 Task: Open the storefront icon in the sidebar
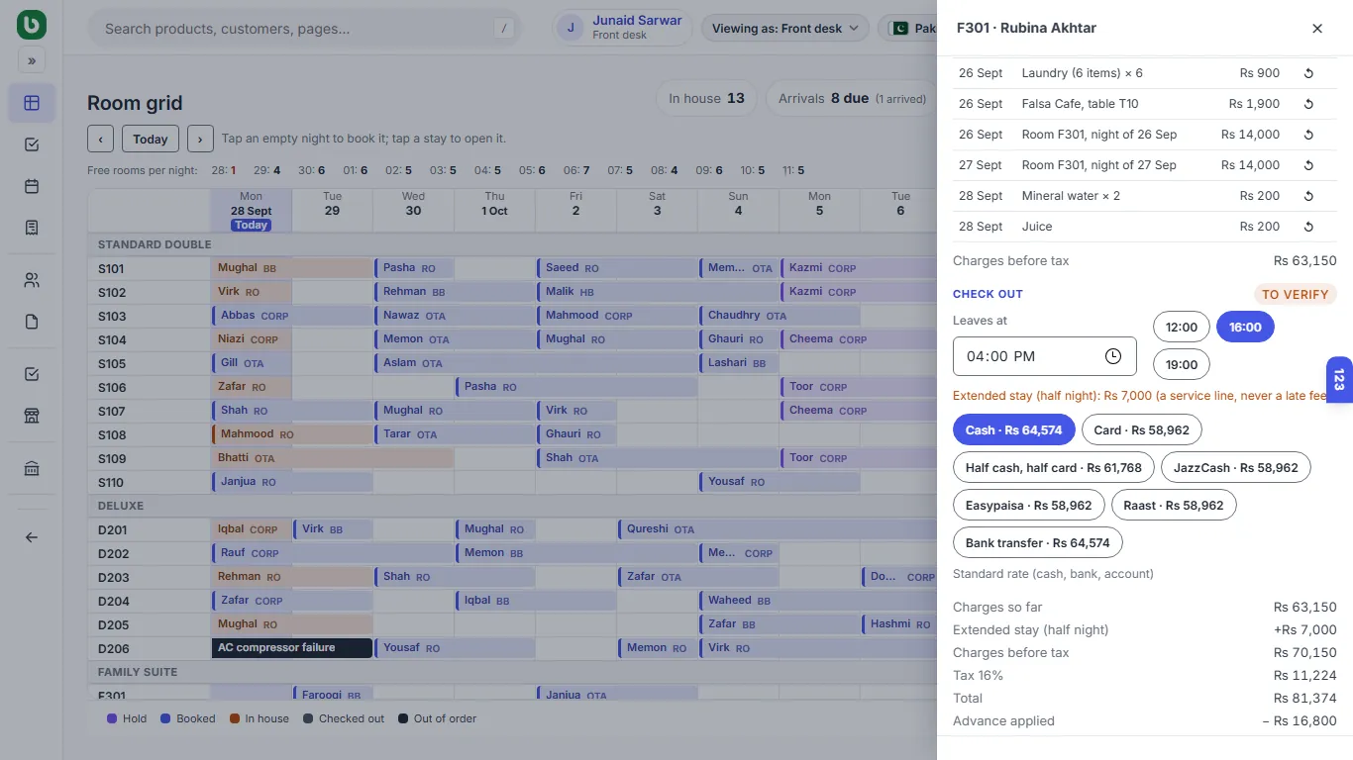click(x=32, y=416)
